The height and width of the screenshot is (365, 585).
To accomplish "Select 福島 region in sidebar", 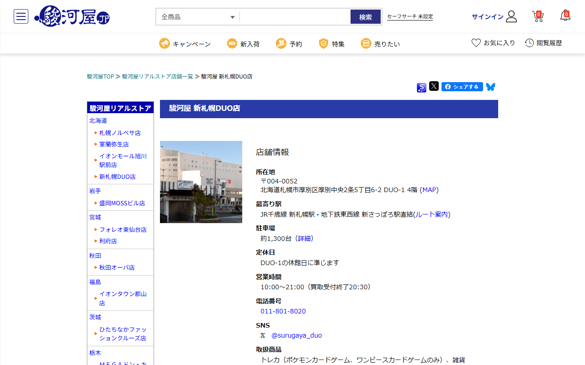I will [95, 282].
